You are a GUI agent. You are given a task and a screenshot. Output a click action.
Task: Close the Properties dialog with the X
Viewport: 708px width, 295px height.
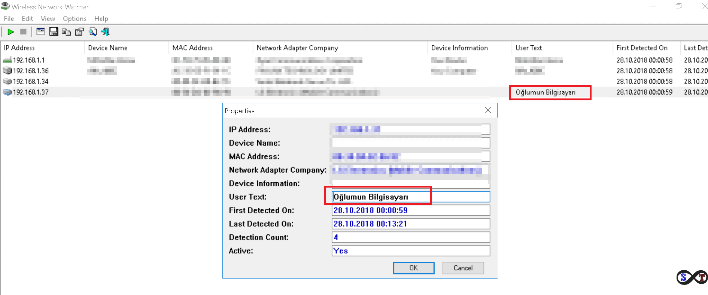(488, 110)
